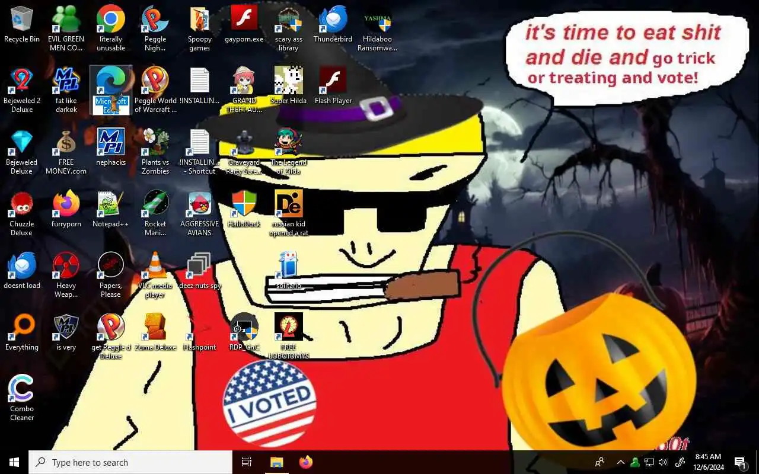Image resolution: width=759 pixels, height=474 pixels.
Task: Select the Bejeweled Deluxe diamond icon
Action: pos(22,152)
